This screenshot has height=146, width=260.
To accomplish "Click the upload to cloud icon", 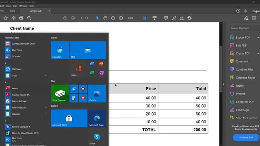I will pos(13,18).
